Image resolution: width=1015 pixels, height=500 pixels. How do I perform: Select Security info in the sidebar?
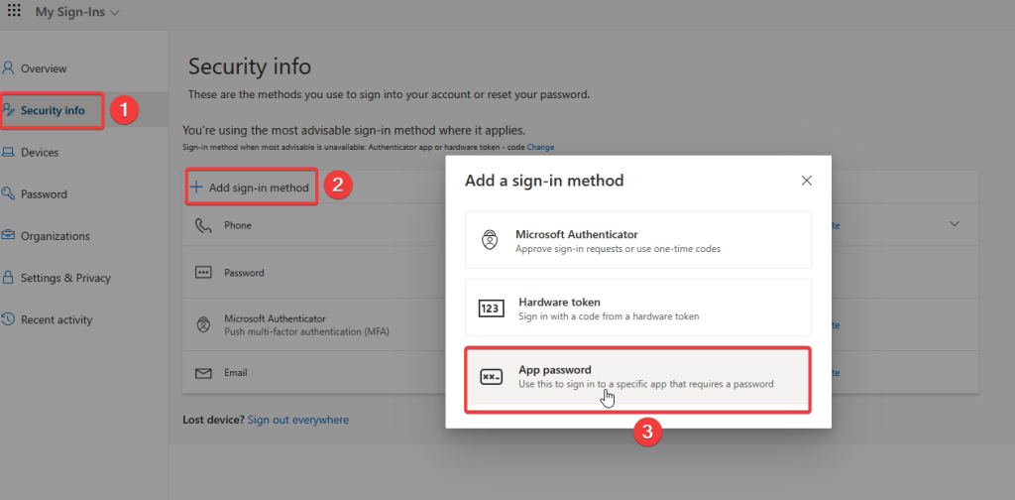coord(53,110)
